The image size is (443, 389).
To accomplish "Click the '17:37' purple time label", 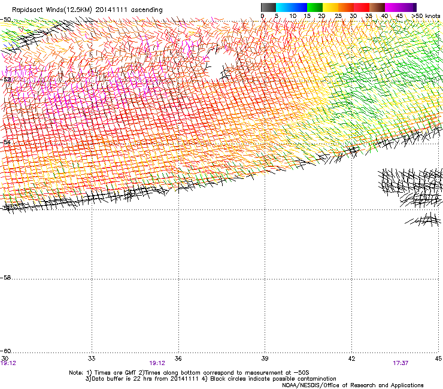I will (x=400, y=363).
